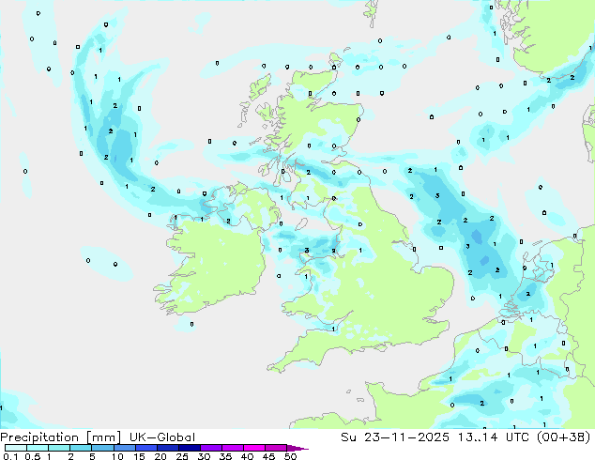Select the 2–5 mm legend color
Viewport: 595px width, 460px height.
[81, 448]
